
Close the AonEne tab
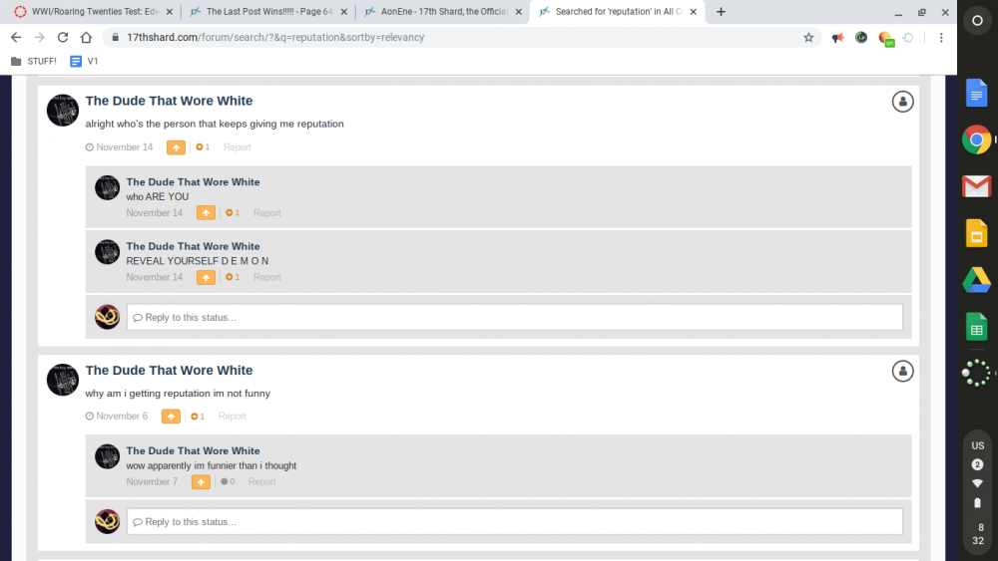tap(518, 11)
